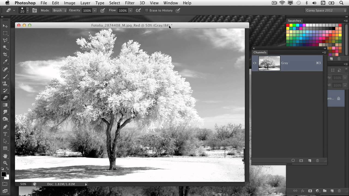
Task: Select the Swatches panel tab
Action: [x=294, y=21]
